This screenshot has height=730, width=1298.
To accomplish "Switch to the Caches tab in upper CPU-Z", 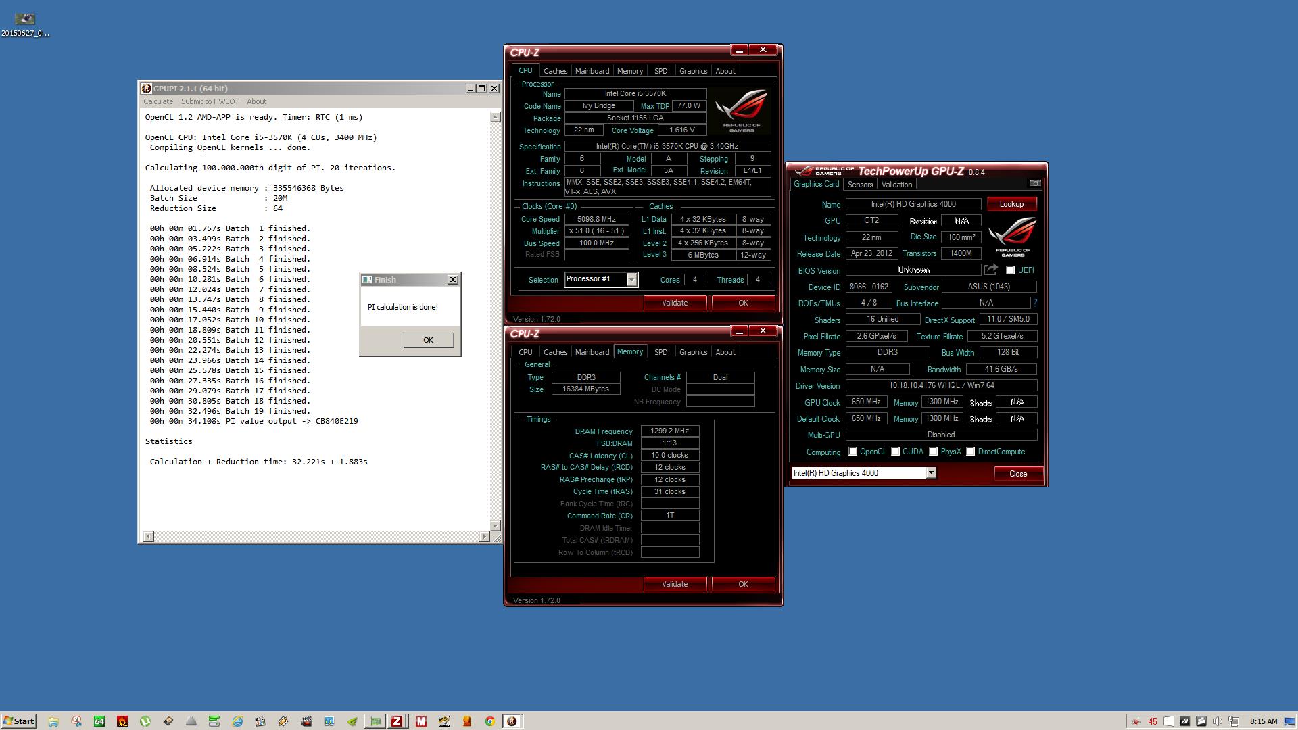I will [x=555, y=71].
